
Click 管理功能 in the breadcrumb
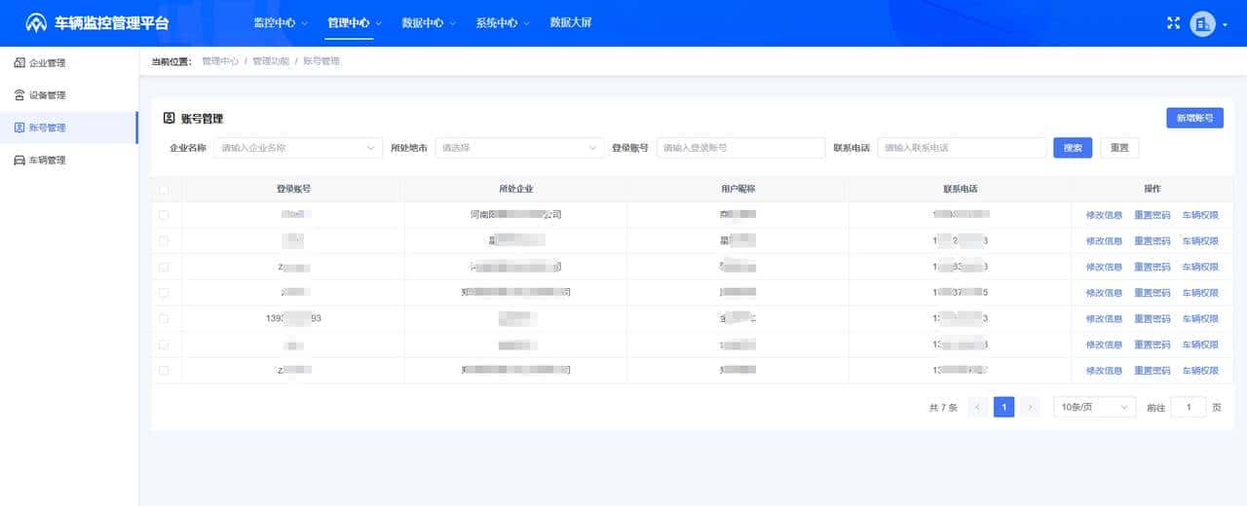pyautogui.click(x=270, y=61)
